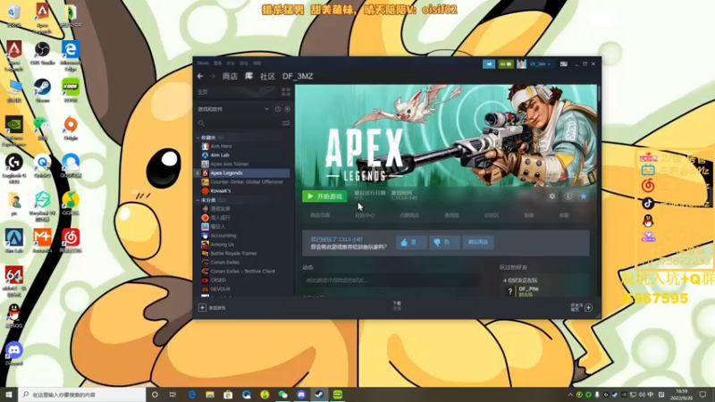715x402 pixels.
Task: Open the 下载 downloads section at bottom
Action: 397,306
